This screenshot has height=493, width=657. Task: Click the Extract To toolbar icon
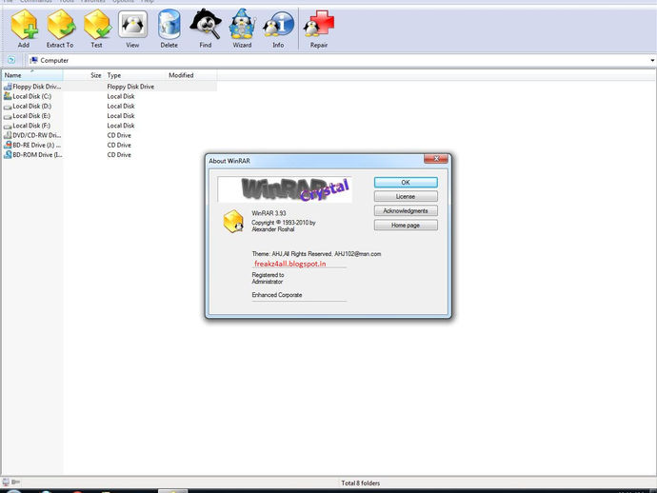click(60, 29)
